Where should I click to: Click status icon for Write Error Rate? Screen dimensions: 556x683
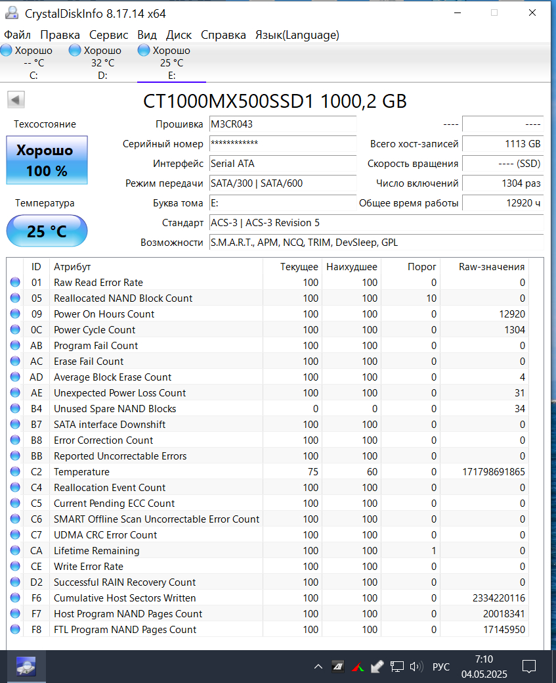pyautogui.click(x=15, y=566)
